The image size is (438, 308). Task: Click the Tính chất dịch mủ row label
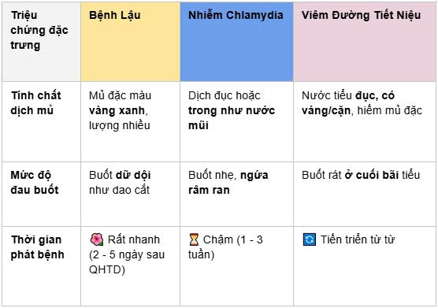(35, 102)
